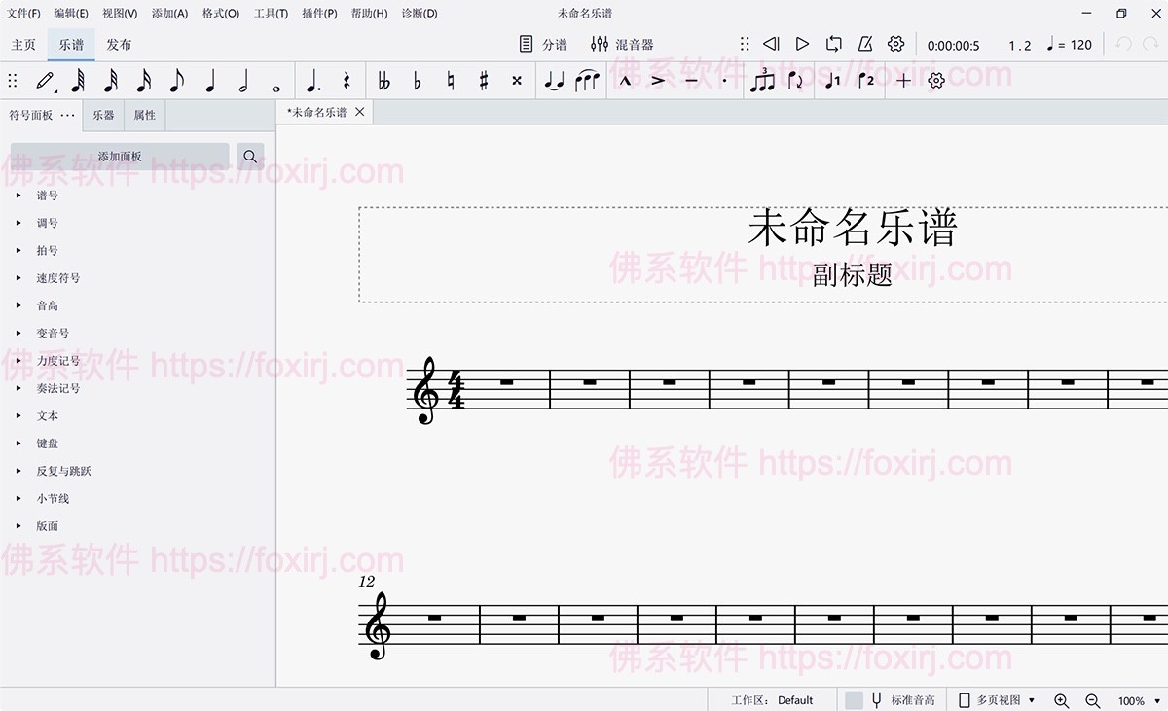Enable loop playback
This screenshot has height=711, width=1168.
(833, 44)
